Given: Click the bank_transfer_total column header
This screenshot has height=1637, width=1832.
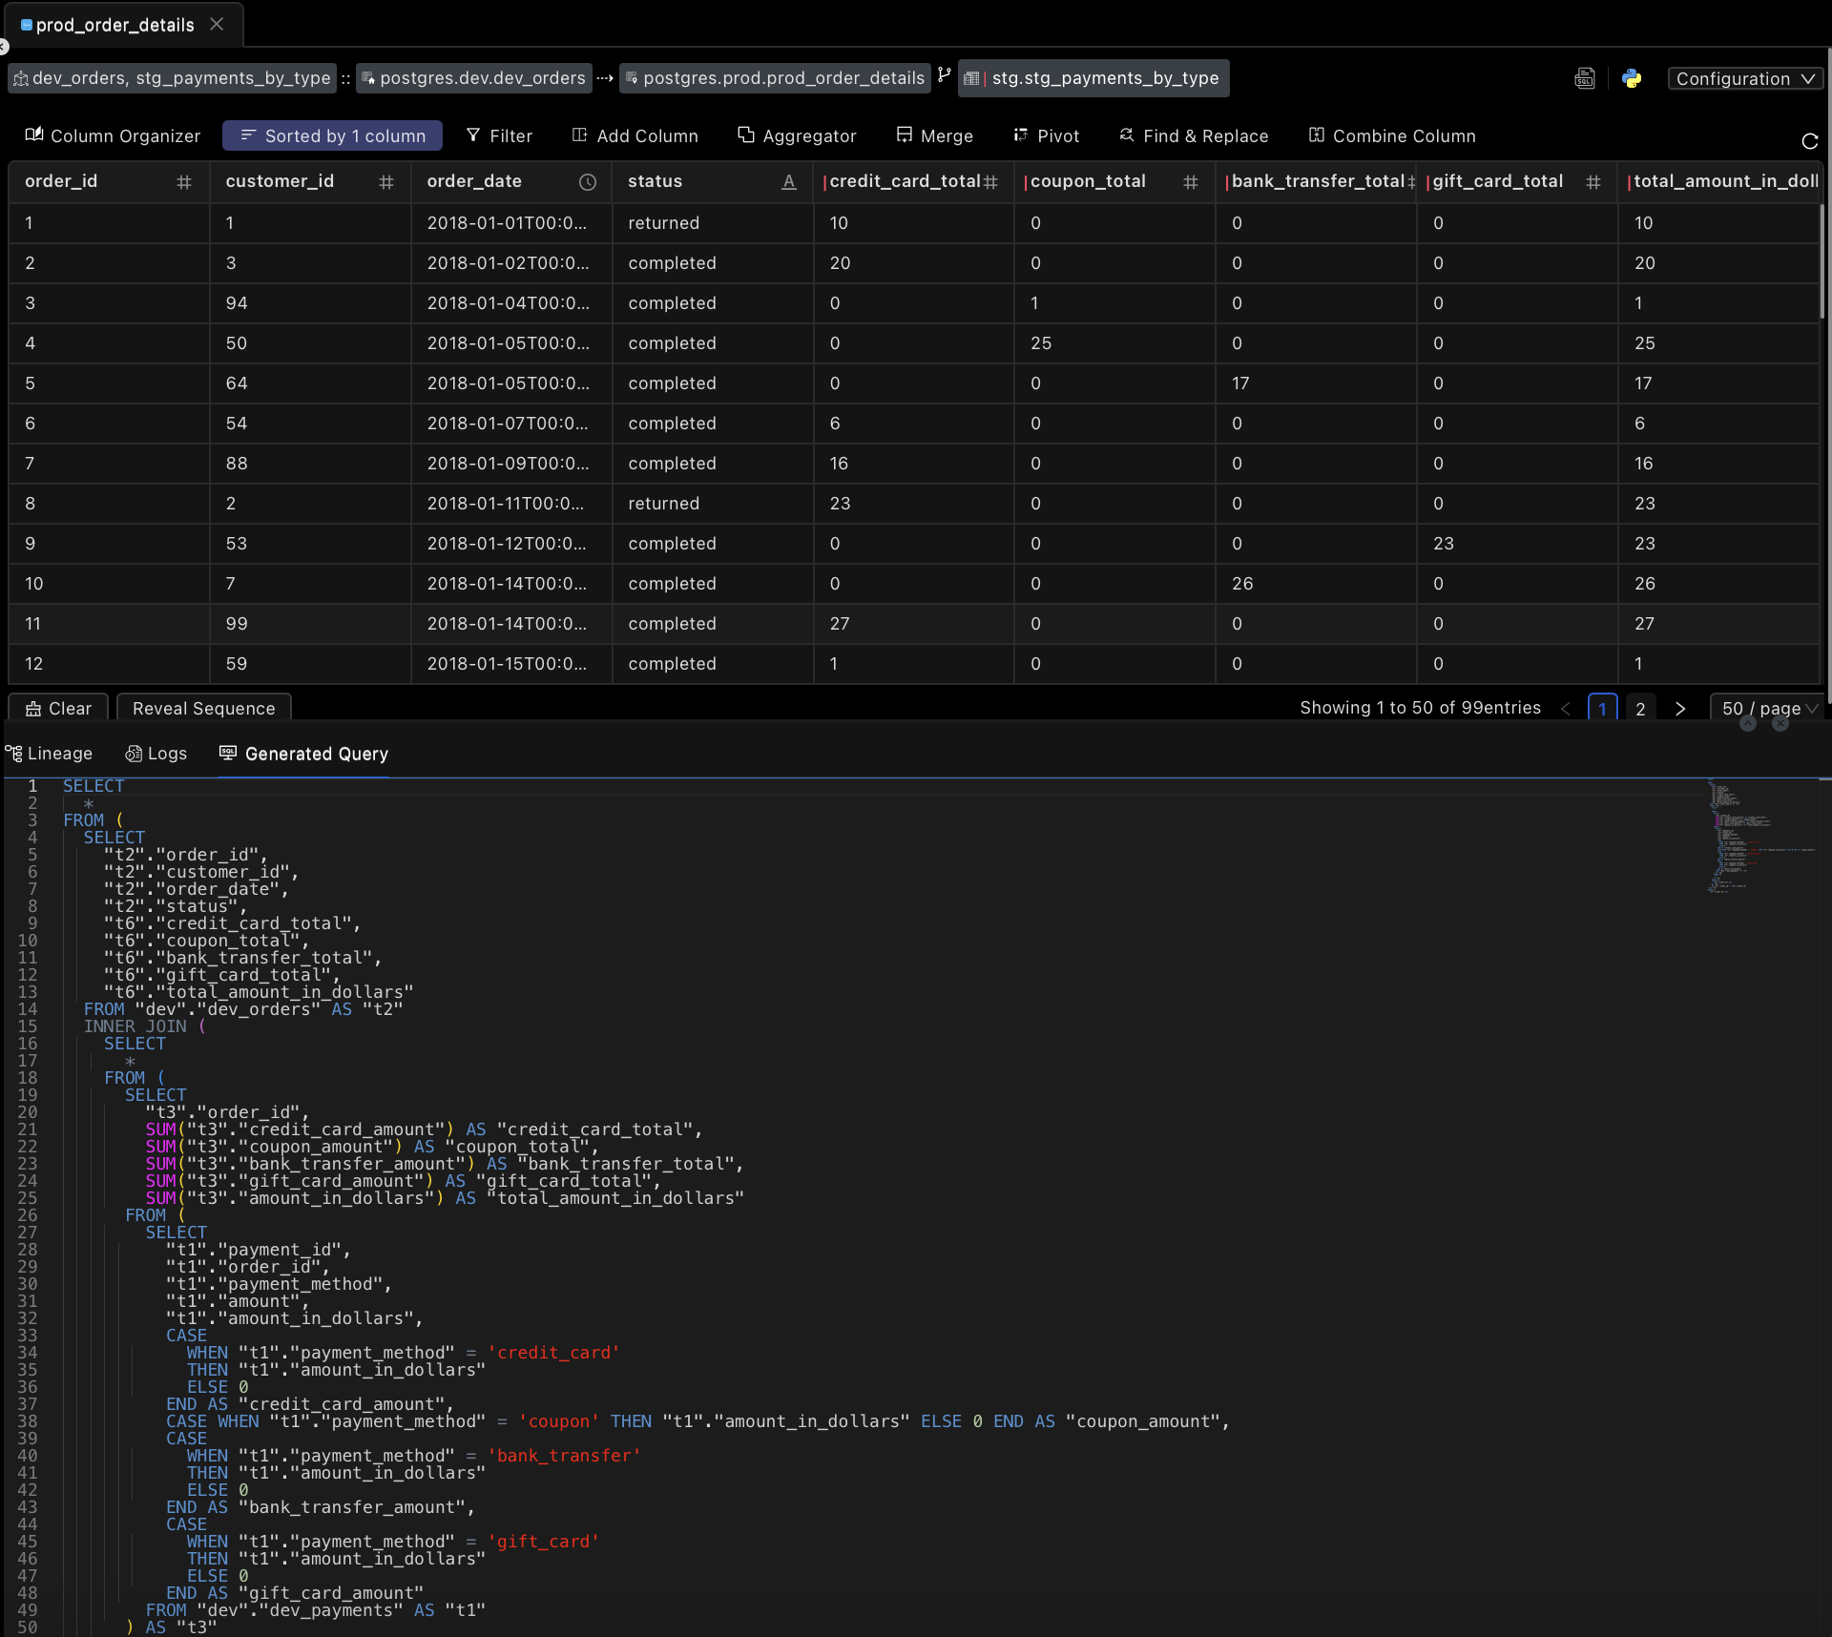Looking at the screenshot, I should [x=1317, y=181].
